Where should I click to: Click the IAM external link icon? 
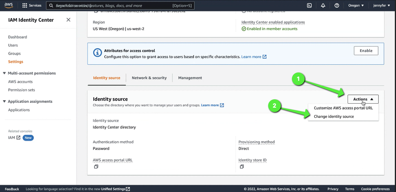click(x=18, y=138)
